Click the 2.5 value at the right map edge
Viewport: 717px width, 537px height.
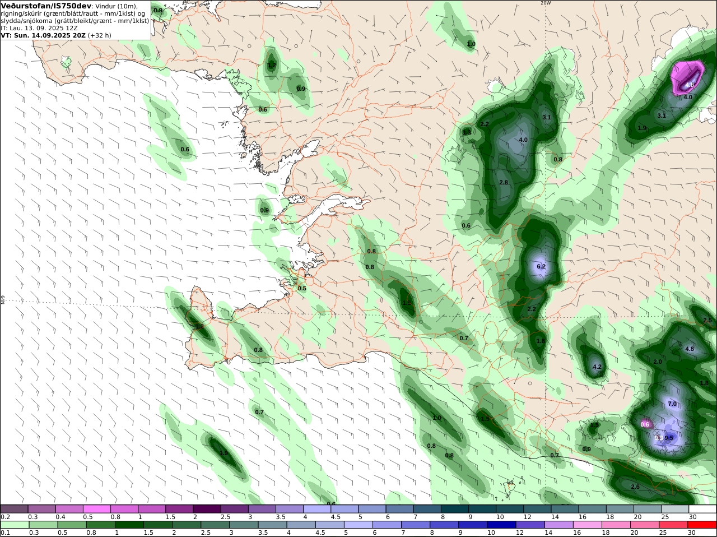tap(707, 321)
